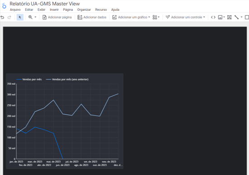Click the nov. de 2023 axis label
This screenshot has height=175, width=249.
(x=109, y=161)
